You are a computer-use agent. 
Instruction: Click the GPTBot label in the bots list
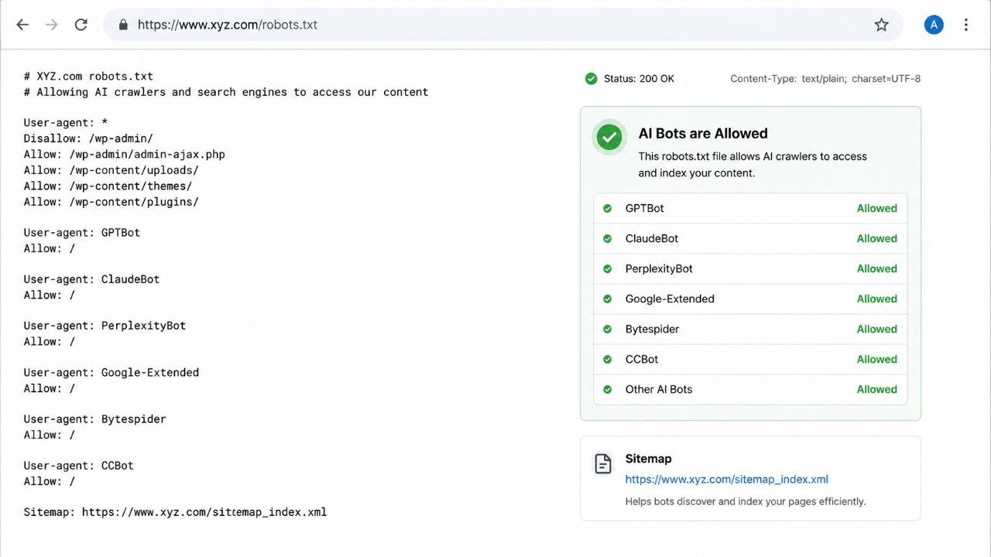(644, 208)
